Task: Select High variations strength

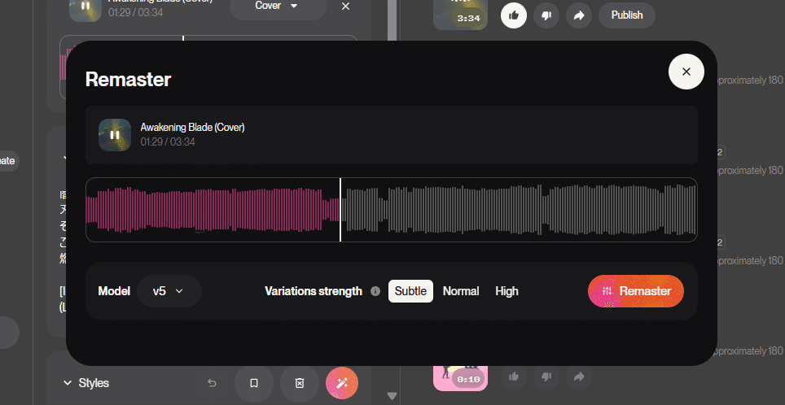Action: pos(507,291)
